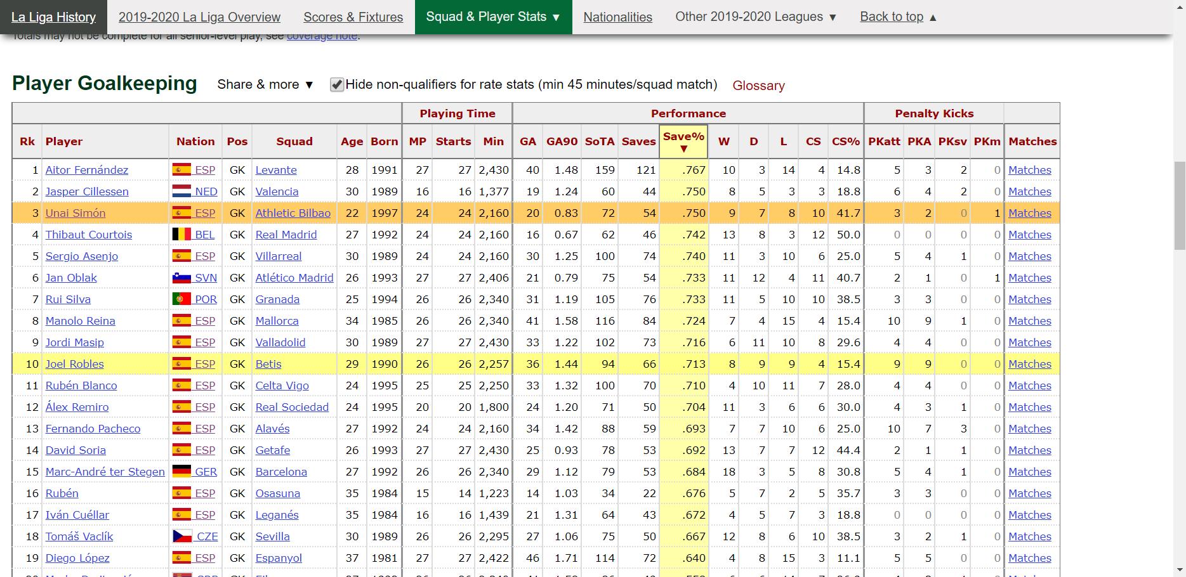
Task: Expand Other 2019-2020 Leagues menu
Action: click(x=756, y=17)
